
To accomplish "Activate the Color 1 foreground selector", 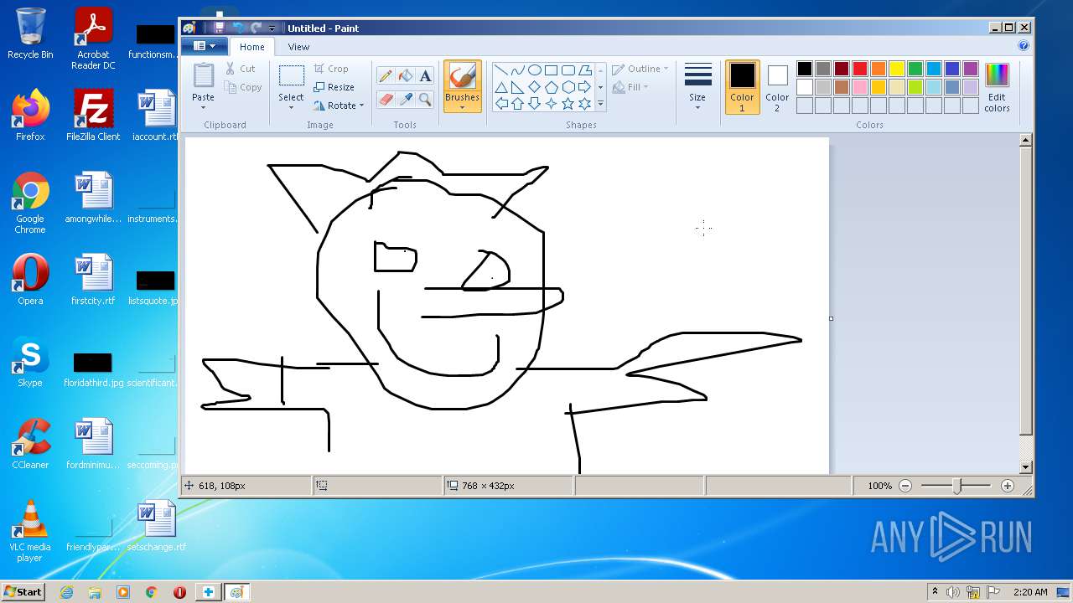I will point(742,86).
